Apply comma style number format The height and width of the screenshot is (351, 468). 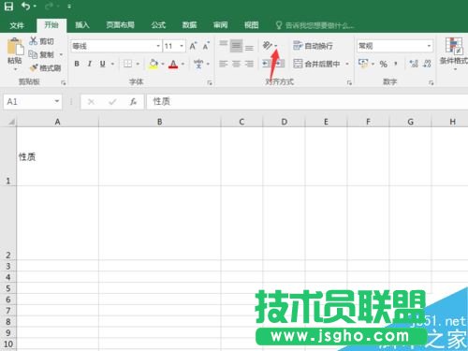(396, 64)
